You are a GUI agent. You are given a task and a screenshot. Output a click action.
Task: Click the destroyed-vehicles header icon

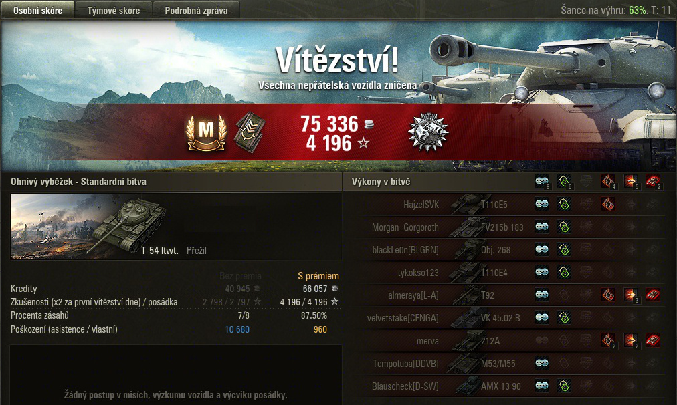653,182
